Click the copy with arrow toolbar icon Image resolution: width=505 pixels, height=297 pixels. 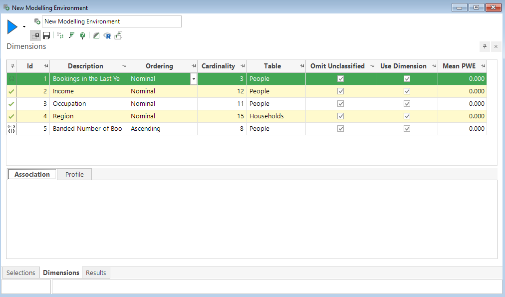tap(118, 35)
